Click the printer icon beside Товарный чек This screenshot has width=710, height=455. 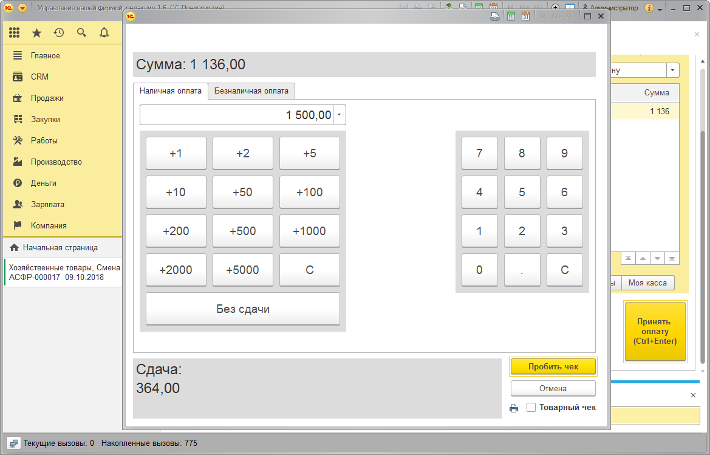pyautogui.click(x=513, y=408)
